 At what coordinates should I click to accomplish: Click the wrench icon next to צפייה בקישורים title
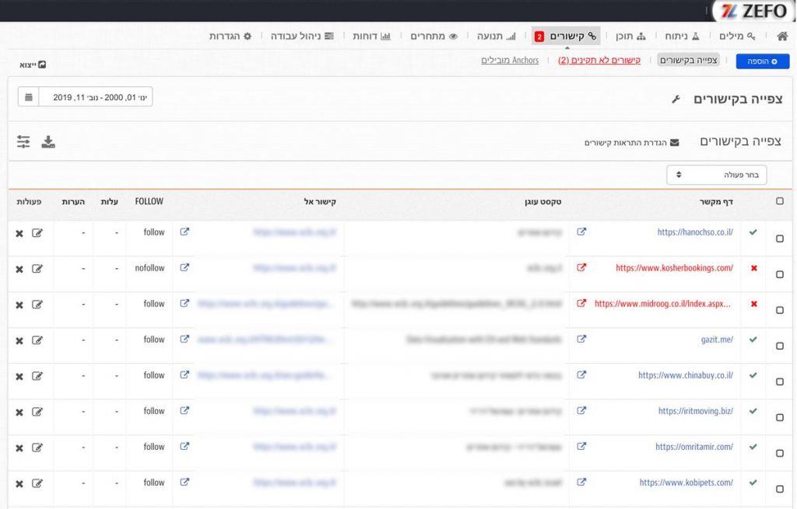coord(676,99)
